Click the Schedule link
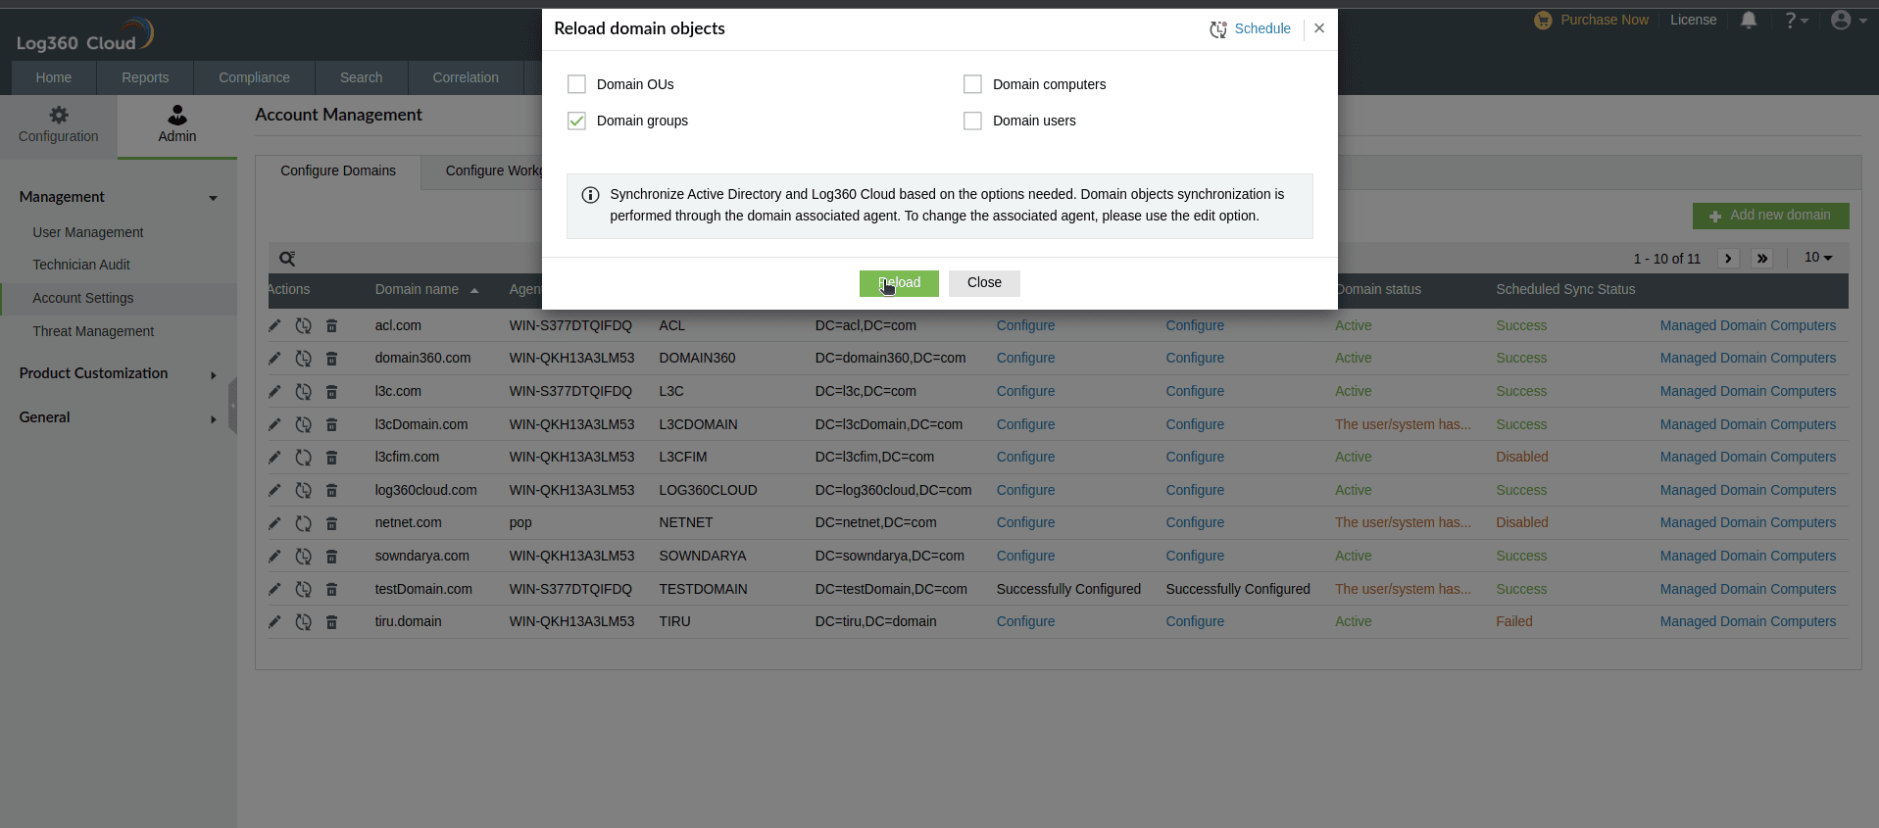1879x828 pixels. (1262, 28)
